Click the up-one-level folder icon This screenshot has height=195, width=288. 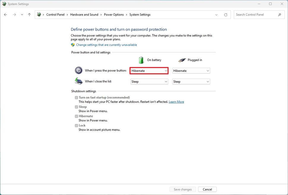[29, 14]
